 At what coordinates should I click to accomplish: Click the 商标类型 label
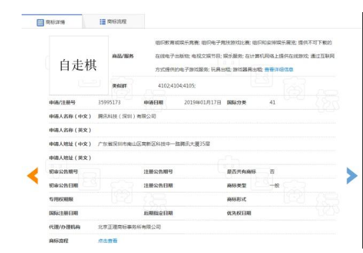pyautogui.click(x=236, y=185)
